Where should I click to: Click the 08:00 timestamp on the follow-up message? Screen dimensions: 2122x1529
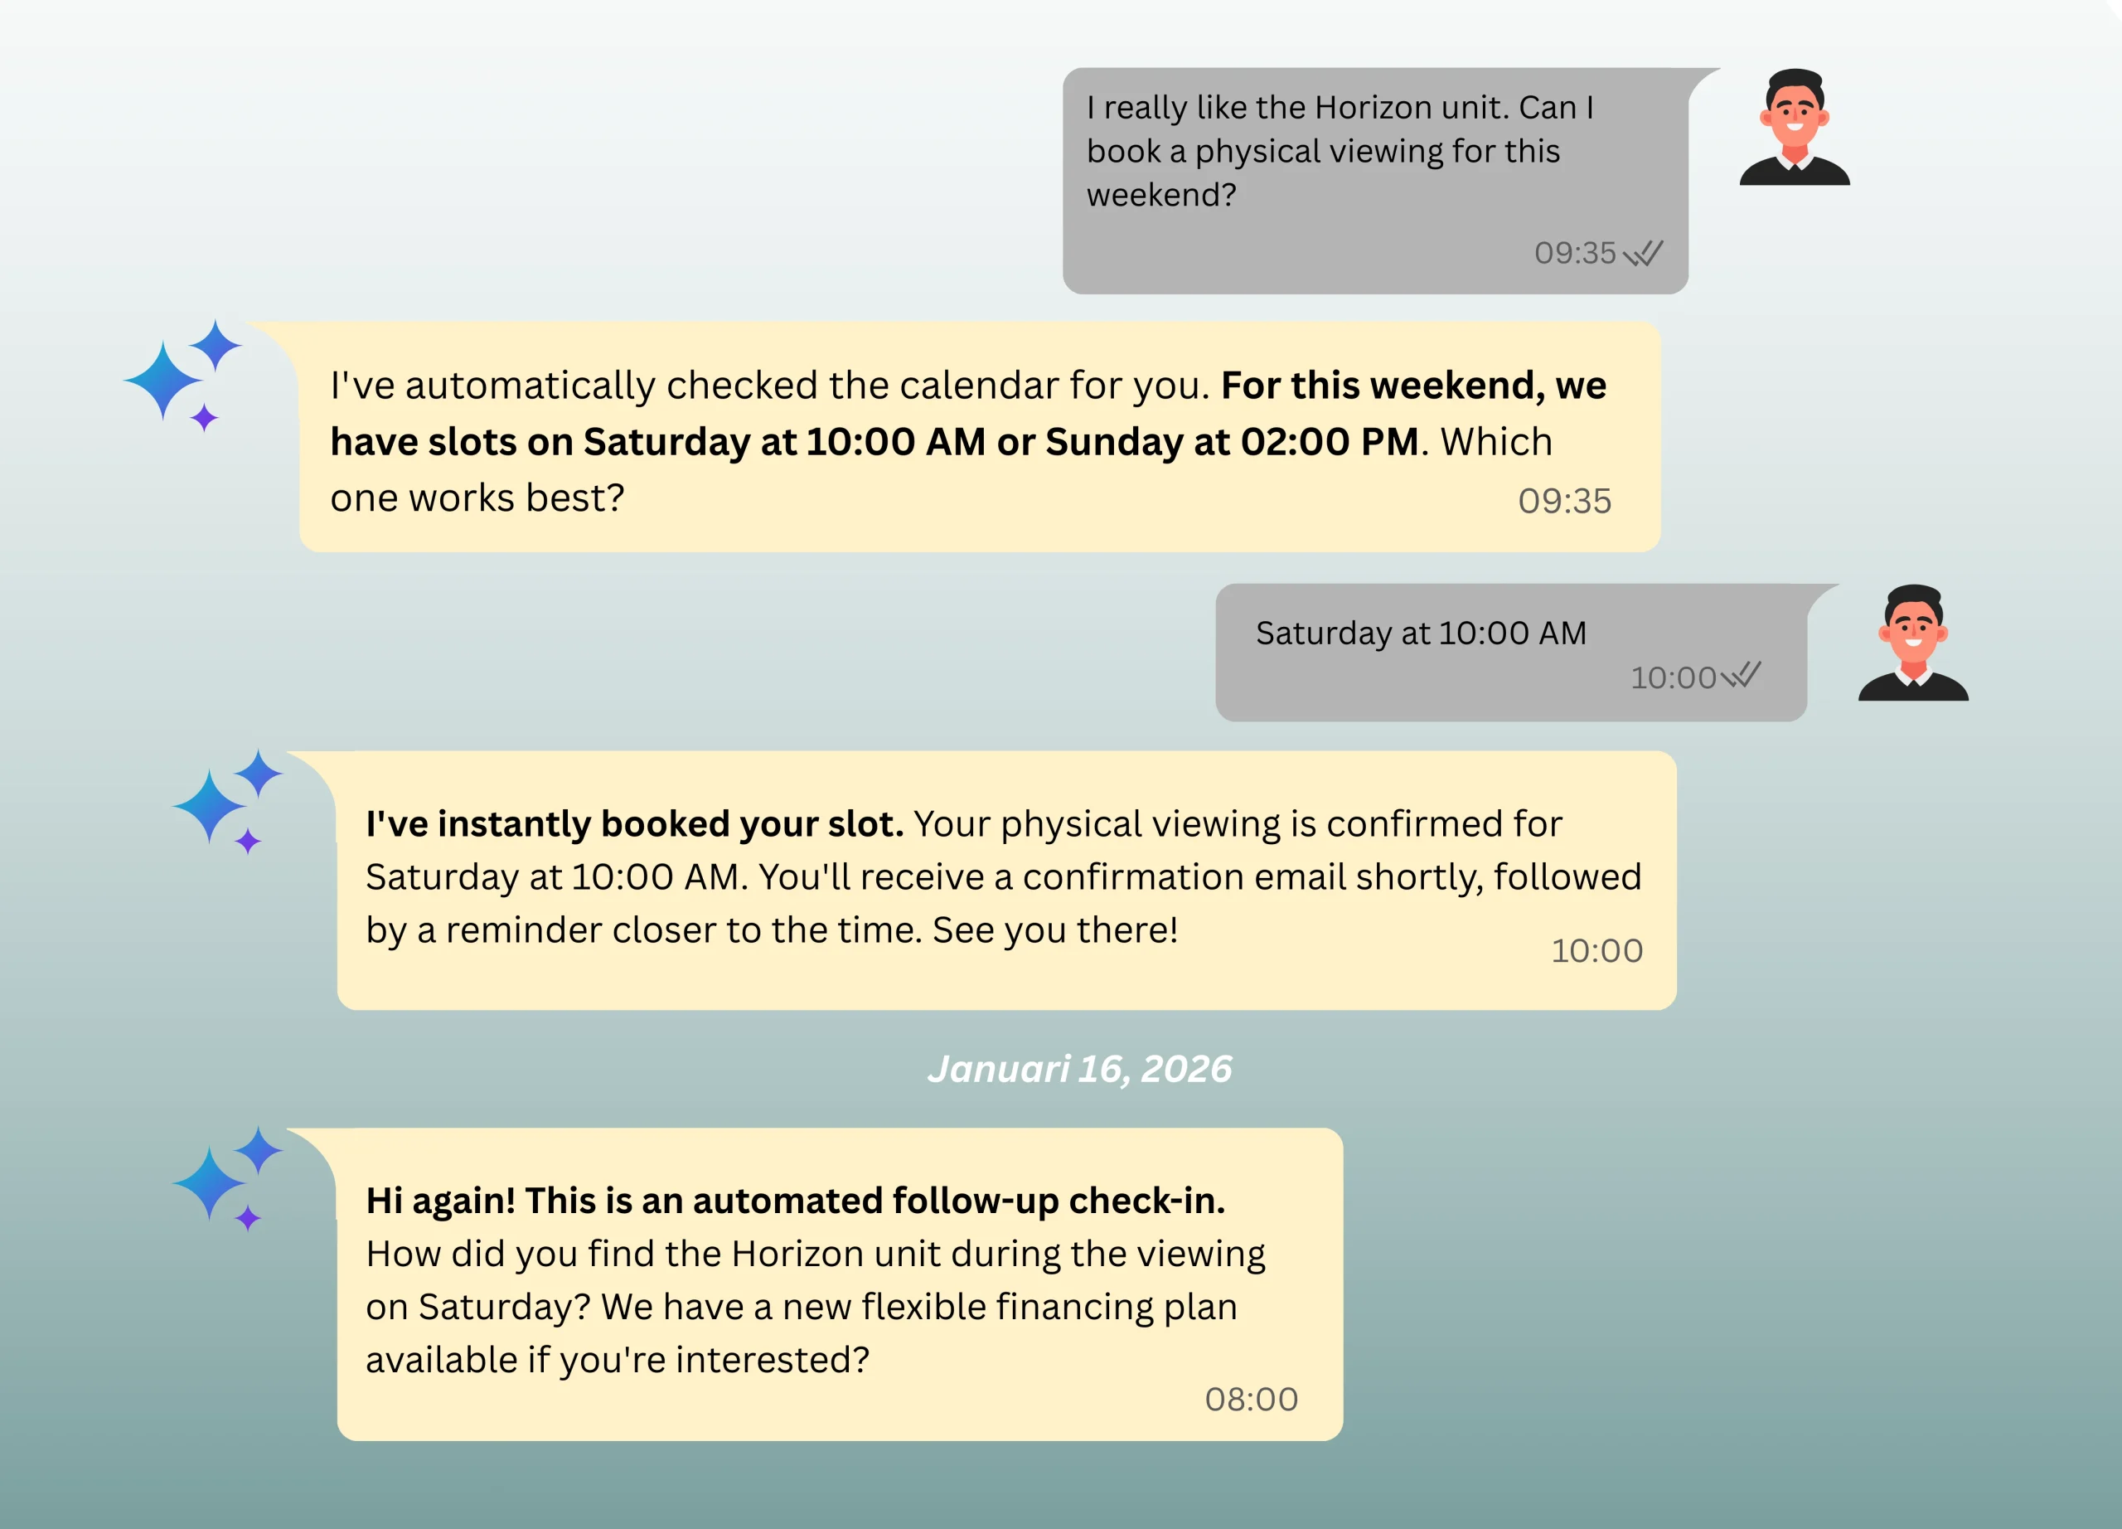1251,1400
